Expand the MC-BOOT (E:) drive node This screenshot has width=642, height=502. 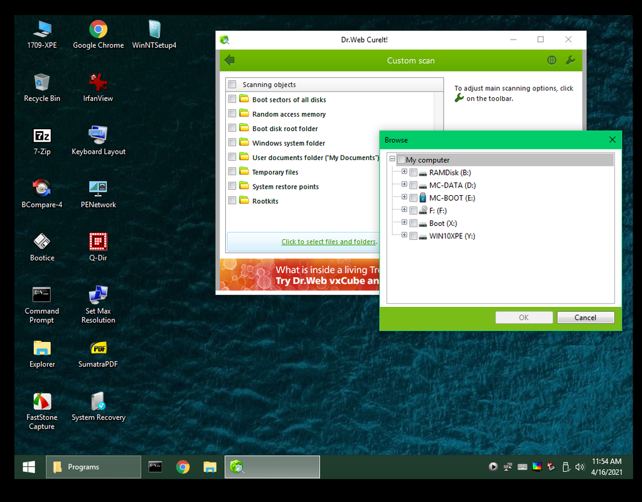[405, 197]
